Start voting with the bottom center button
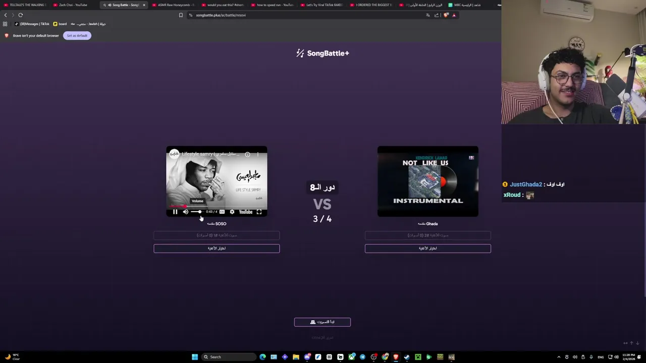This screenshot has width=646, height=363. 322,322
